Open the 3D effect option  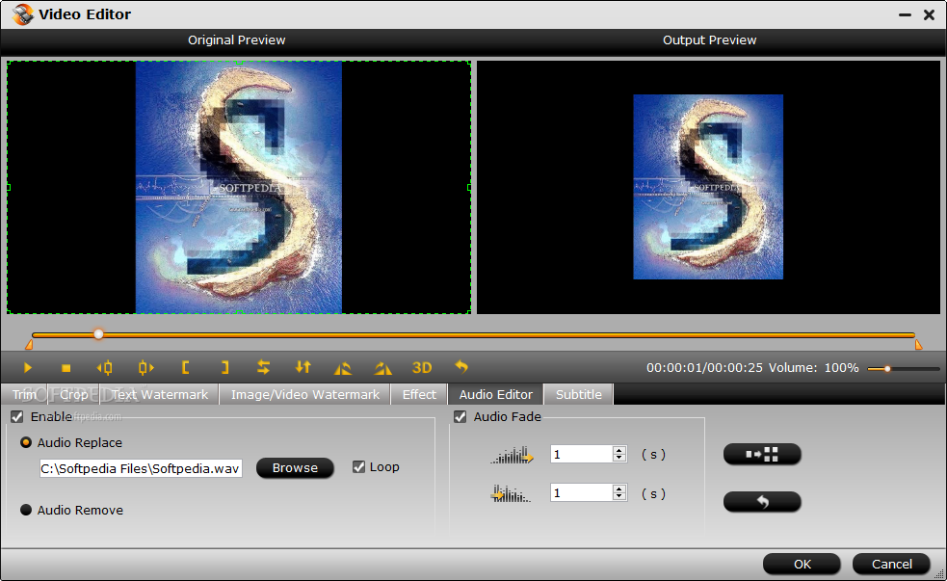[x=422, y=367]
